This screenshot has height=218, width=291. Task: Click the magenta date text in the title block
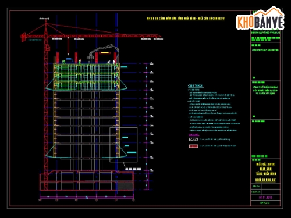coord(265,198)
